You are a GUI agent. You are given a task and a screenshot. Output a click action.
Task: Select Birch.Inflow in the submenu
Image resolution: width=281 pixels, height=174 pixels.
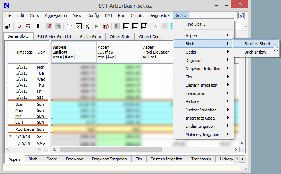[x=255, y=52]
